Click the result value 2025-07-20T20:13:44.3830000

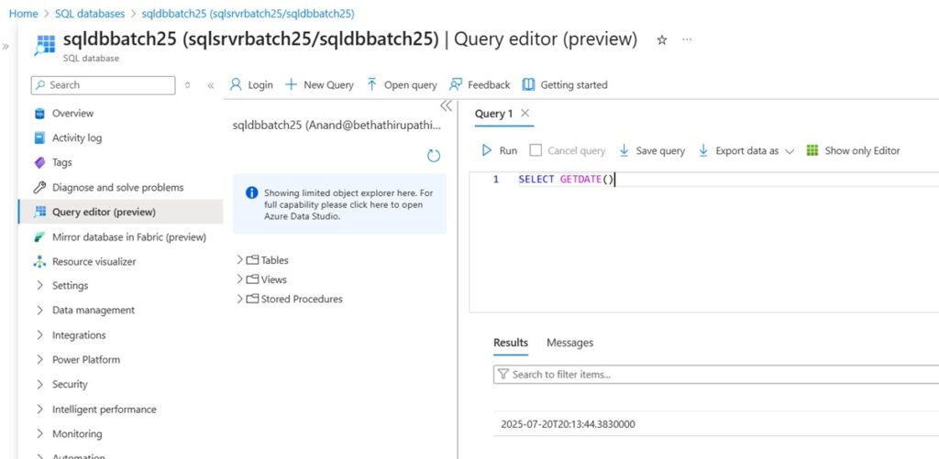pos(568,424)
